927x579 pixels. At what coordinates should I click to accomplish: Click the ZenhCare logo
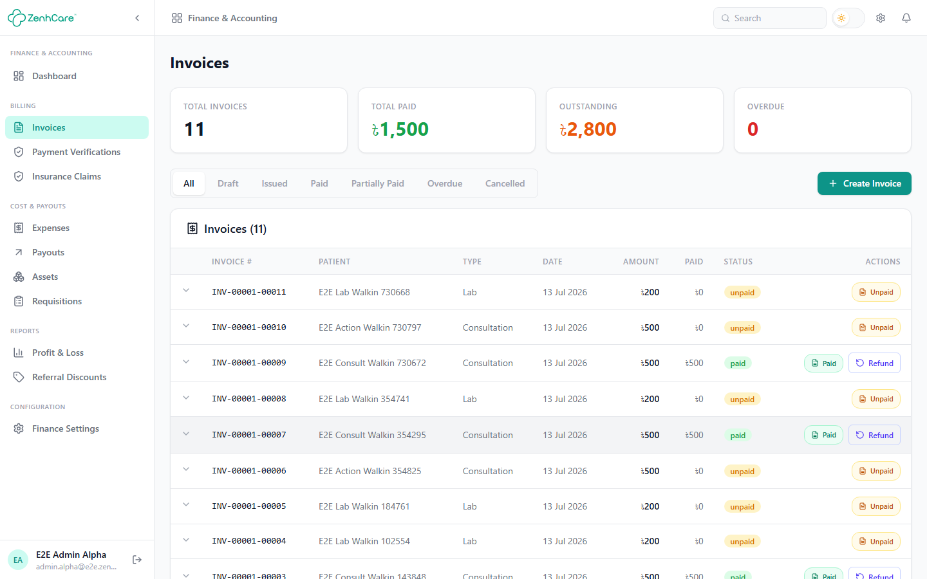[42, 18]
